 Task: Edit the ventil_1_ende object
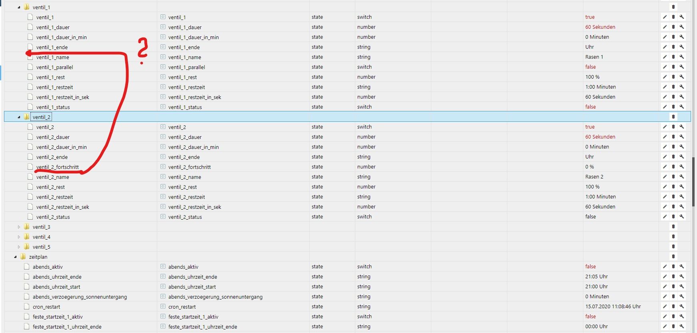click(x=665, y=47)
